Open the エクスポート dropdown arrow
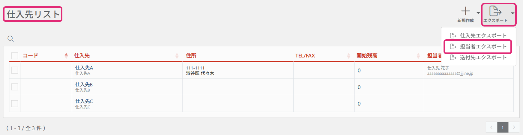This screenshot has height=135, width=523. click(x=513, y=13)
